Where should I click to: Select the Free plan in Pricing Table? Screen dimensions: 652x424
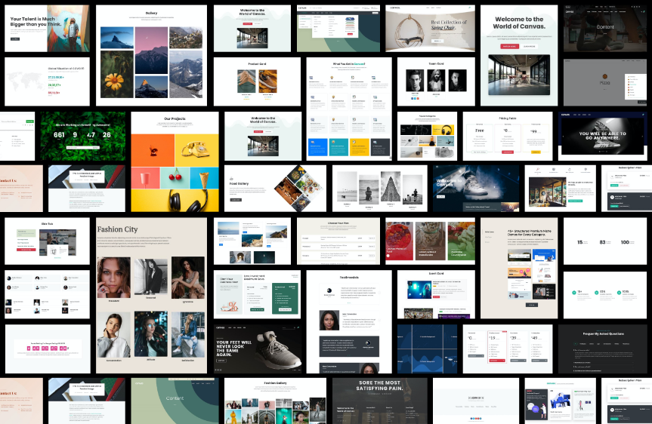click(x=479, y=131)
